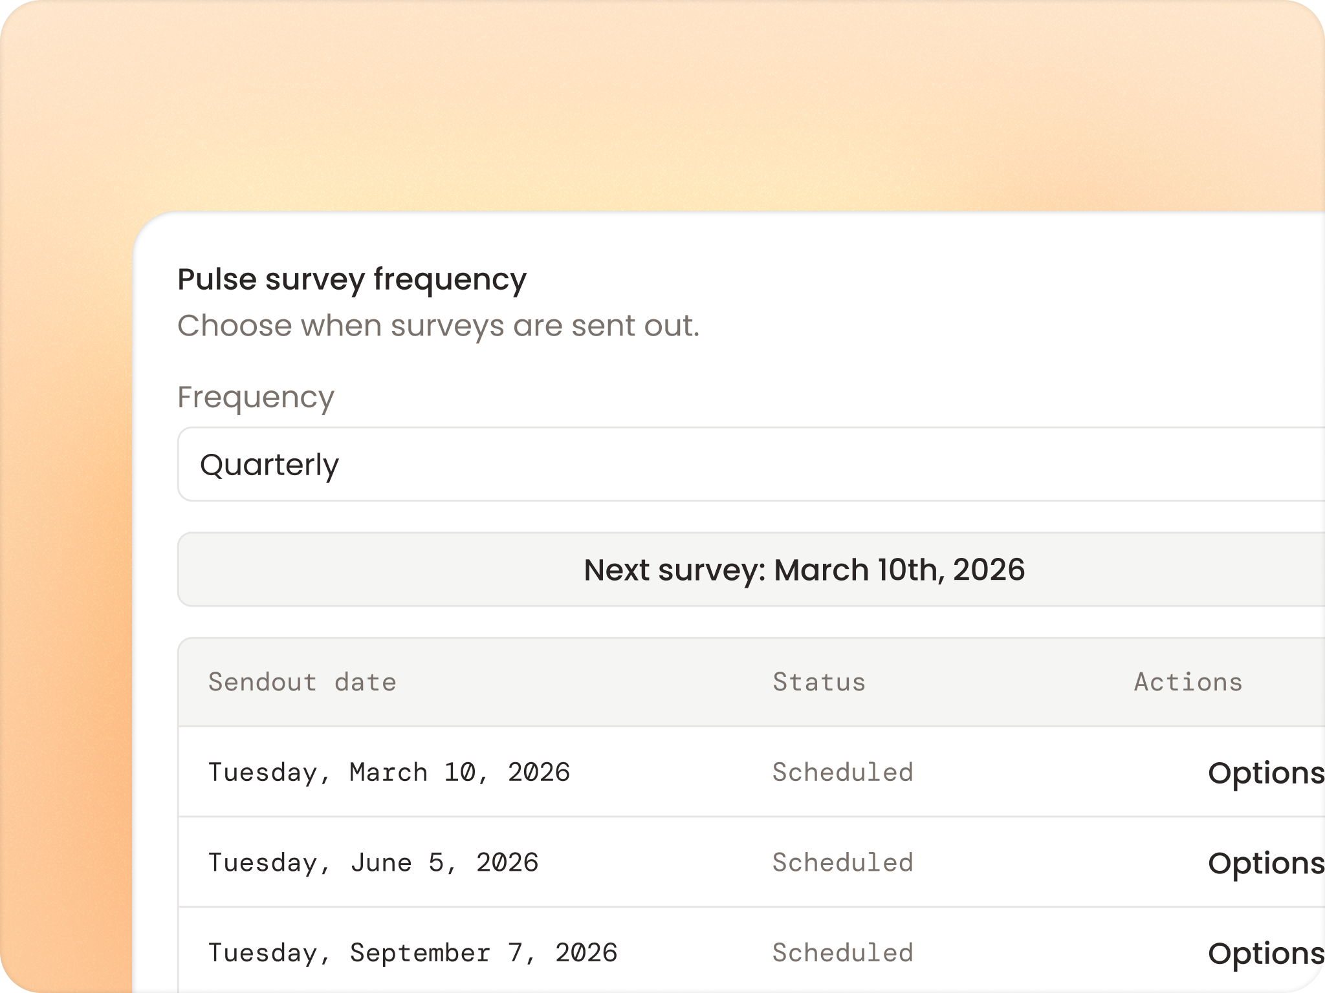Open Options for the September 7 survey
The image size is (1325, 993).
click(x=1265, y=953)
